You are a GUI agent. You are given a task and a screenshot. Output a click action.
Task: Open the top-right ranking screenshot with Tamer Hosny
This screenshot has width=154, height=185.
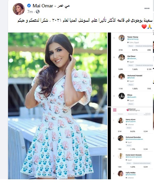131,69
